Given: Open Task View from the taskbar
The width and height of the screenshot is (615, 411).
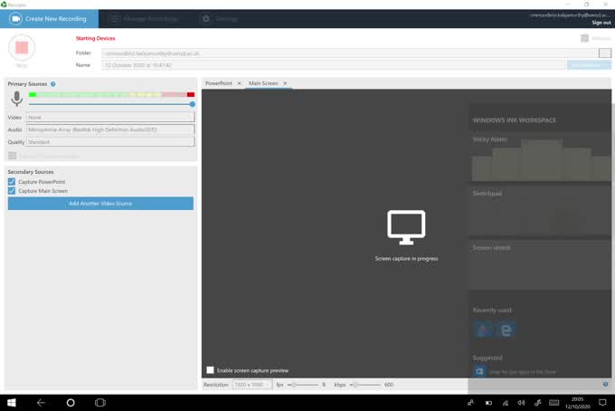Looking at the screenshot, I should tap(100, 402).
